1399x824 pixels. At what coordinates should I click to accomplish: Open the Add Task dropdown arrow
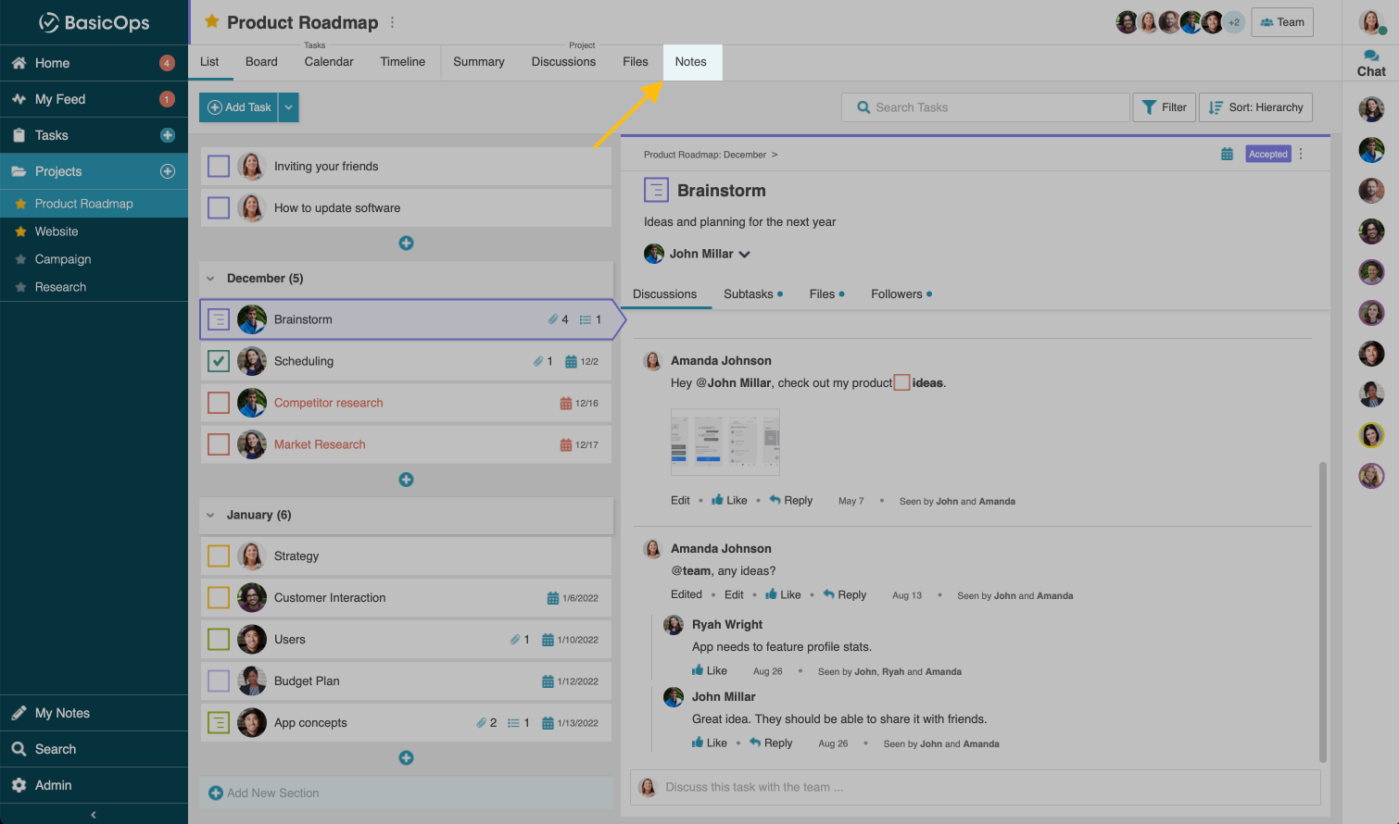click(x=289, y=107)
